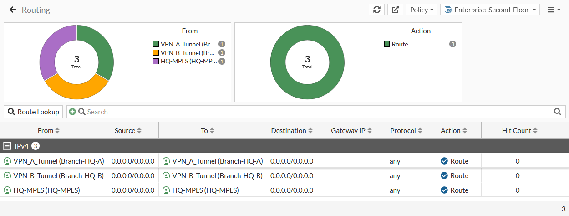Click the green Route legend swatch
Viewport: 569px width, 216px height.
pyautogui.click(x=387, y=44)
